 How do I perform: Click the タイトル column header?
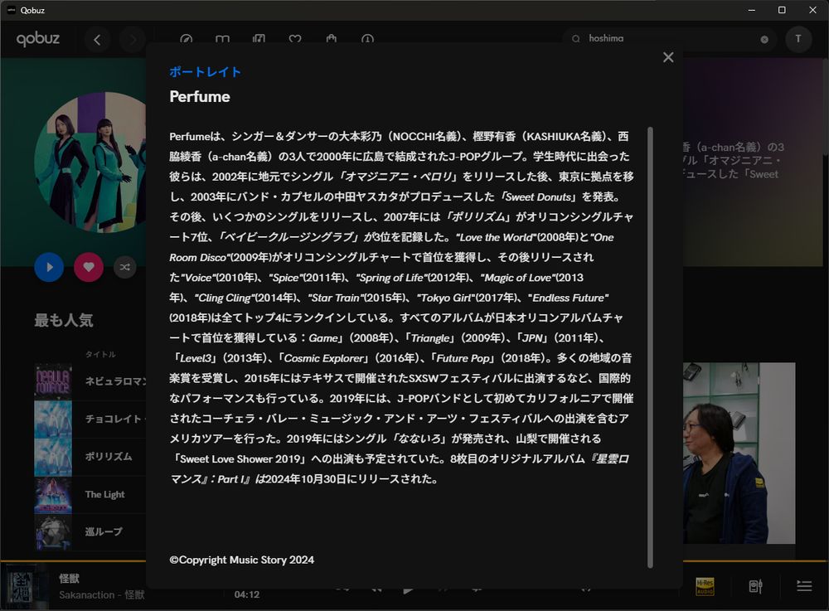100,354
